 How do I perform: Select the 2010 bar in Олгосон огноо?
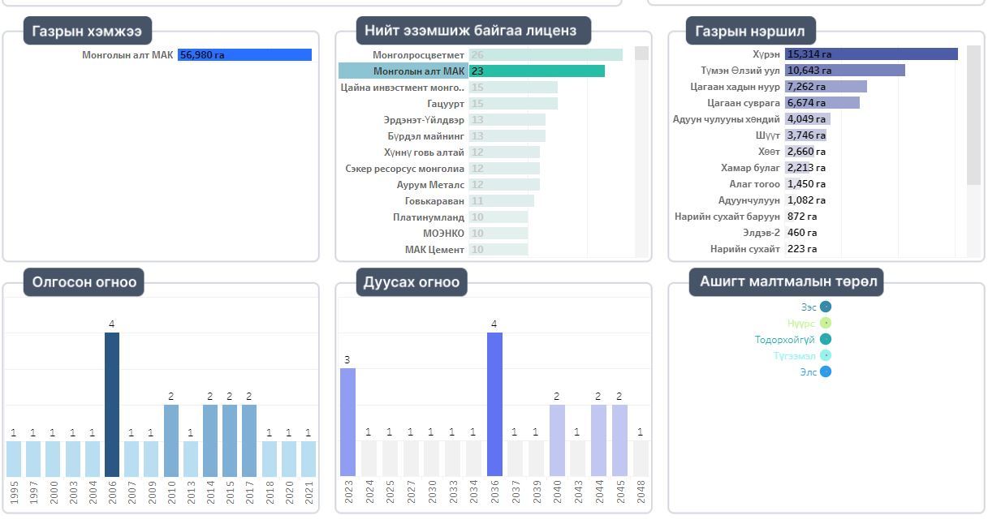point(171,440)
